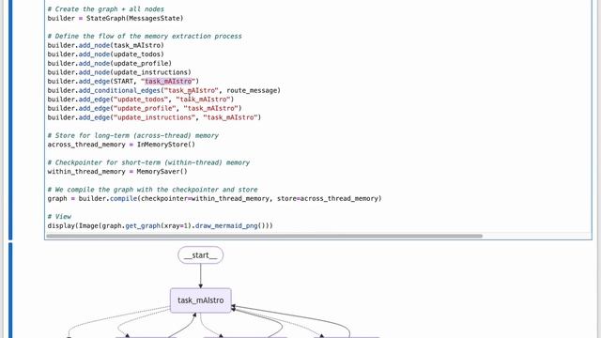Select the __start__ node in the graph
This screenshot has width=601, height=338.
tap(200, 255)
